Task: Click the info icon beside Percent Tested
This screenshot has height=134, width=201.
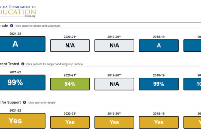Action: pyautogui.click(x=23, y=64)
